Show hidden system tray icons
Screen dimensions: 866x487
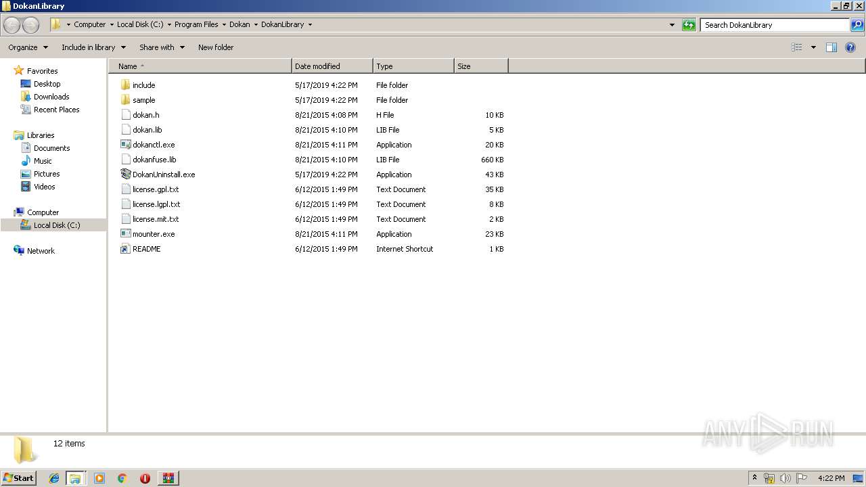pyautogui.click(x=754, y=478)
